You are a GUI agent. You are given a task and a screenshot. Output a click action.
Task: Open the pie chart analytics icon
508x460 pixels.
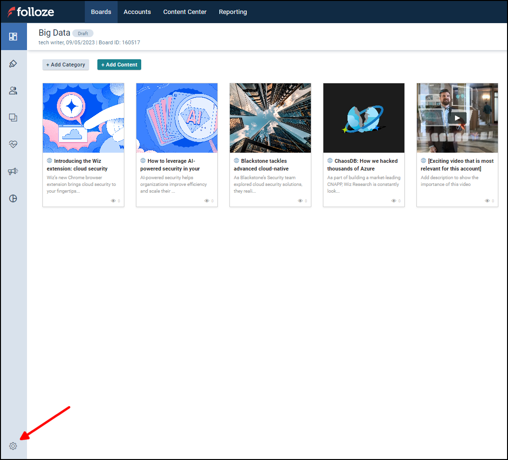click(13, 198)
